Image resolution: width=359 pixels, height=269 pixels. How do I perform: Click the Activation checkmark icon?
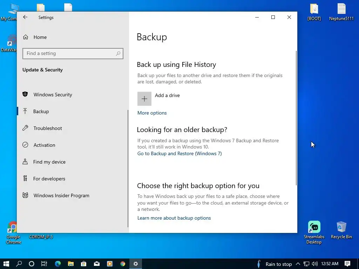pyautogui.click(x=25, y=145)
